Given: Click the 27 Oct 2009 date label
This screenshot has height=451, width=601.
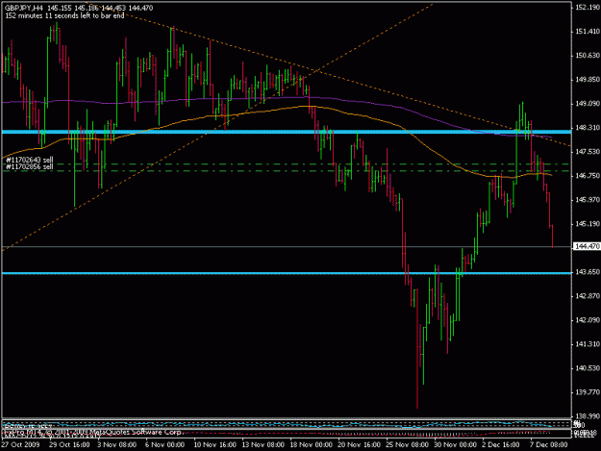Looking at the screenshot, I should click(21, 445).
